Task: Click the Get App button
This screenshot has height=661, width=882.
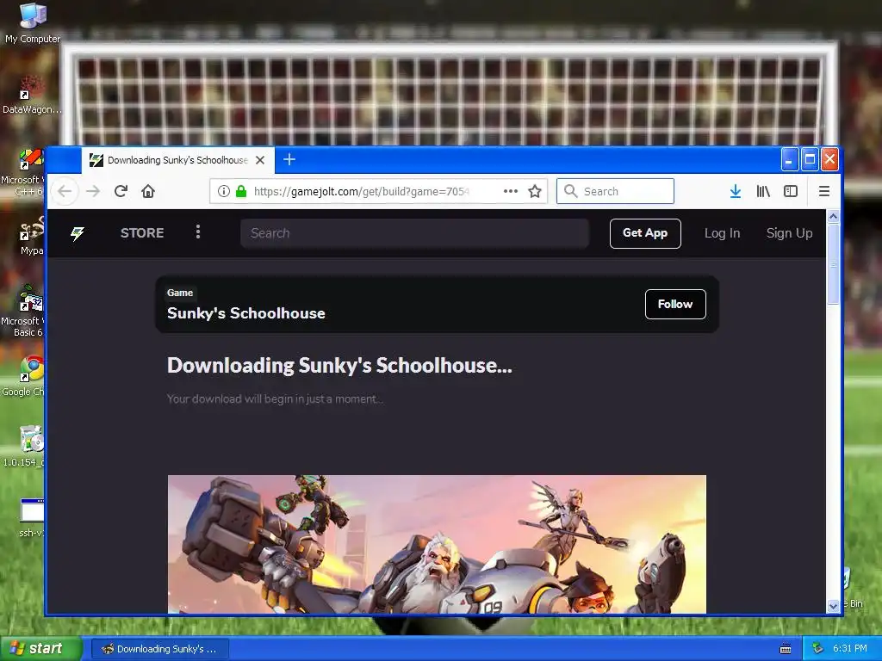Action: (x=645, y=233)
